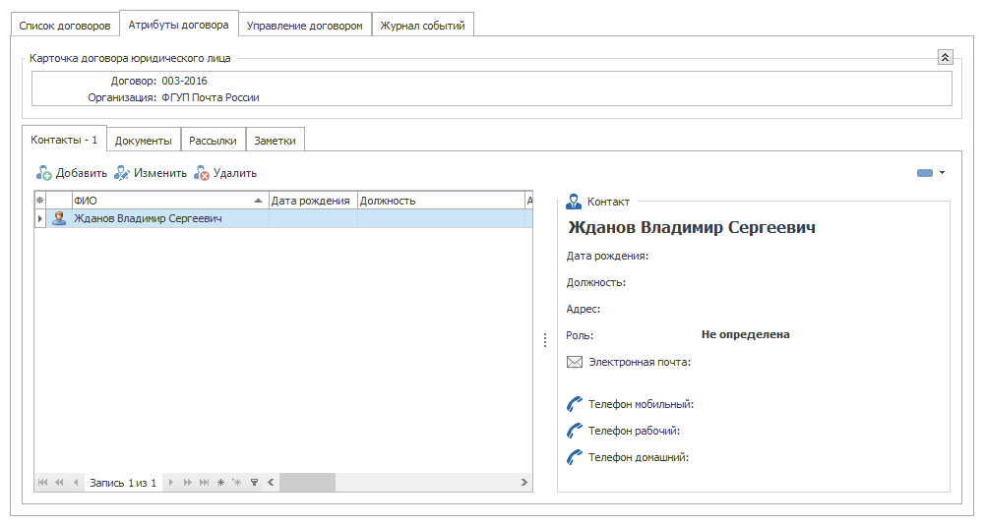Click the Не определена role value
The width and height of the screenshot is (984, 526).
point(745,335)
